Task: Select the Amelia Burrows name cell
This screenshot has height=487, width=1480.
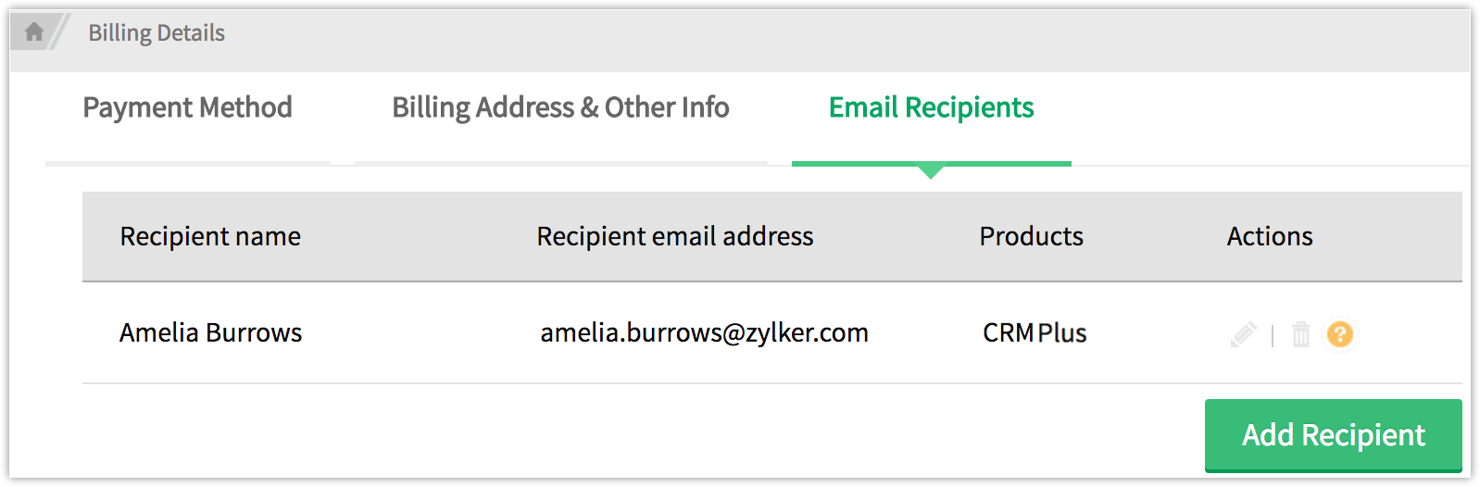Action: tap(210, 333)
